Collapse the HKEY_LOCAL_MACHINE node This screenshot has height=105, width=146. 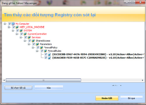pyautogui.click(x=9, y=27)
